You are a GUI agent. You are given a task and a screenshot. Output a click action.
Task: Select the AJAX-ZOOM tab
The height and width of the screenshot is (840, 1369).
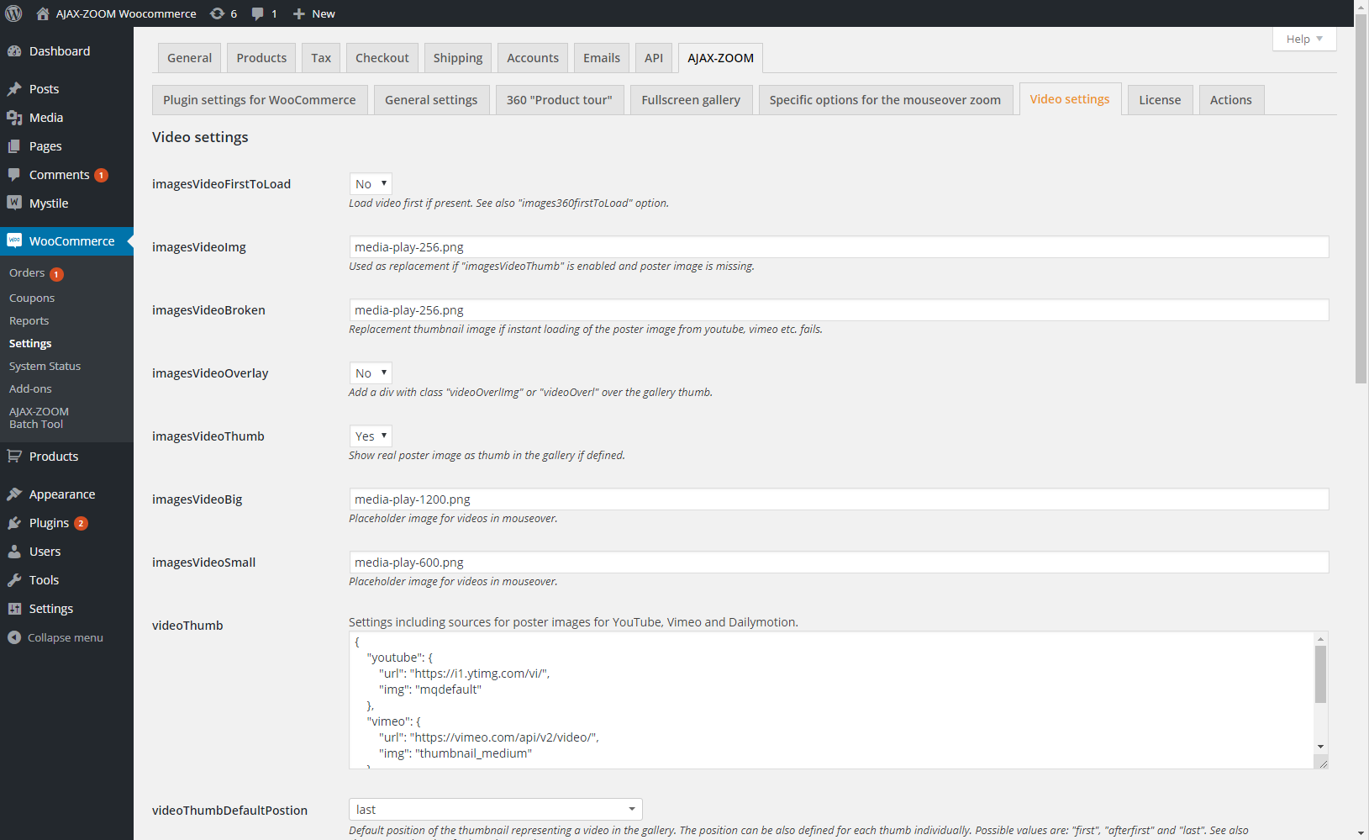coord(720,58)
